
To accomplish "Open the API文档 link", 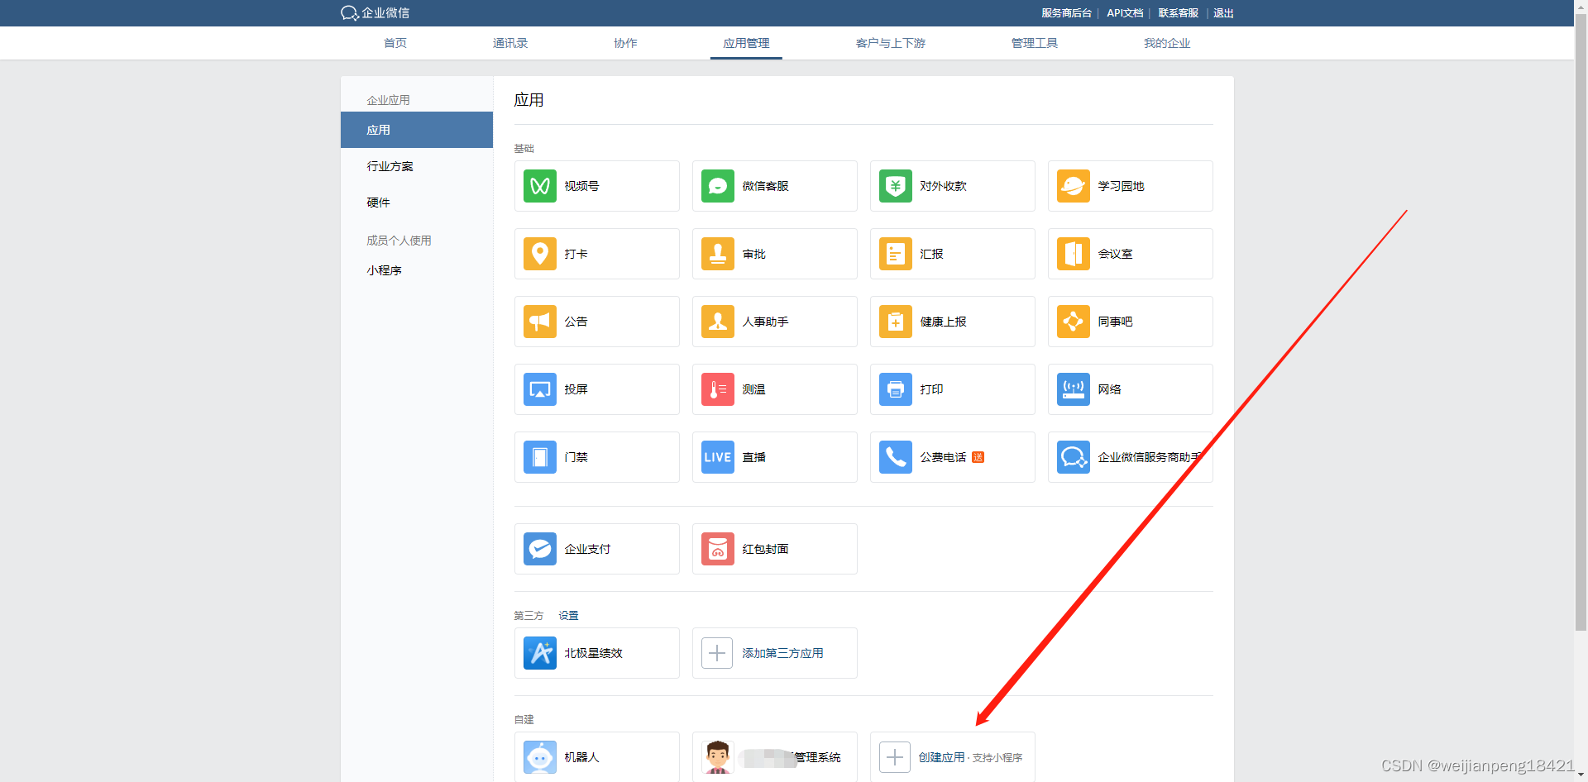I will tap(1125, 13).
